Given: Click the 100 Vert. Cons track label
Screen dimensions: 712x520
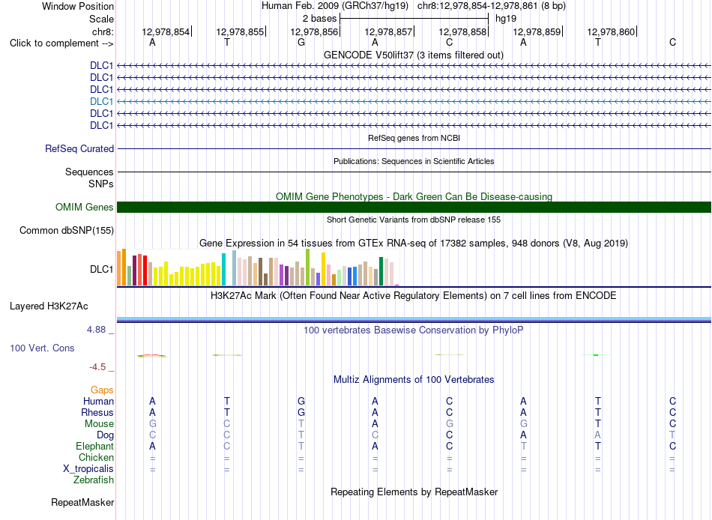Looking at the screenshot, I should click(42, 348).
